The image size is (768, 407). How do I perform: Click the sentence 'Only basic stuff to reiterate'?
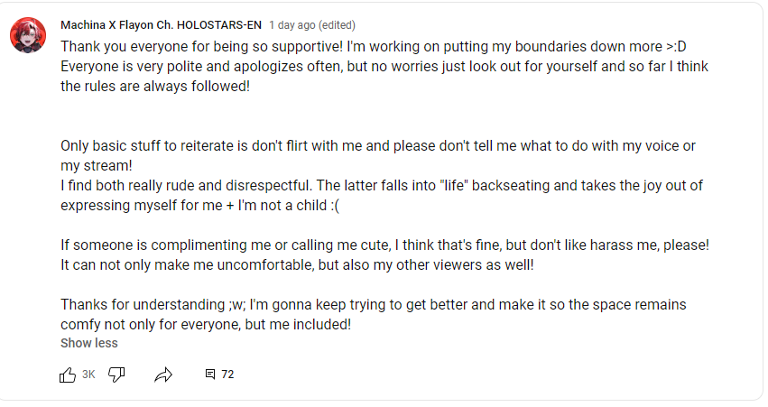378,146
